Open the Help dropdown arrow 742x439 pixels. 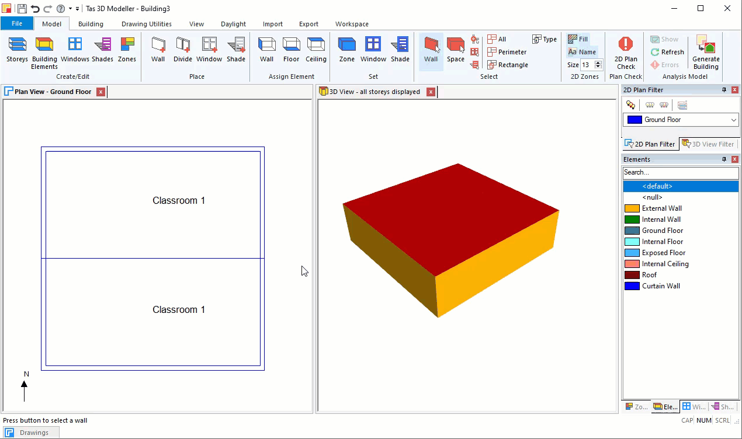[x=70, y=9]
